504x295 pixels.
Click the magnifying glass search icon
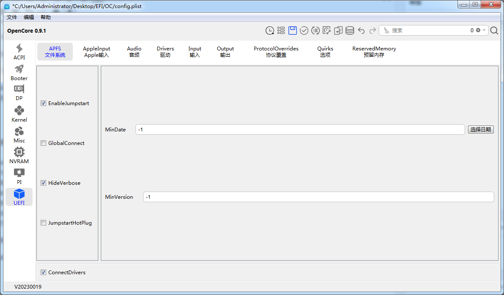pyautogui.click(x=494, y=31)
